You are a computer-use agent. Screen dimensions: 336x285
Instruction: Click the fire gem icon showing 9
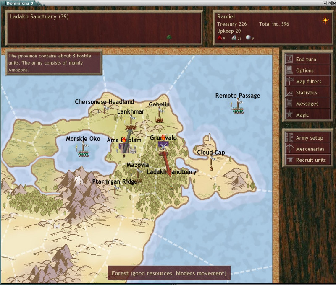[x=220, y=37]
